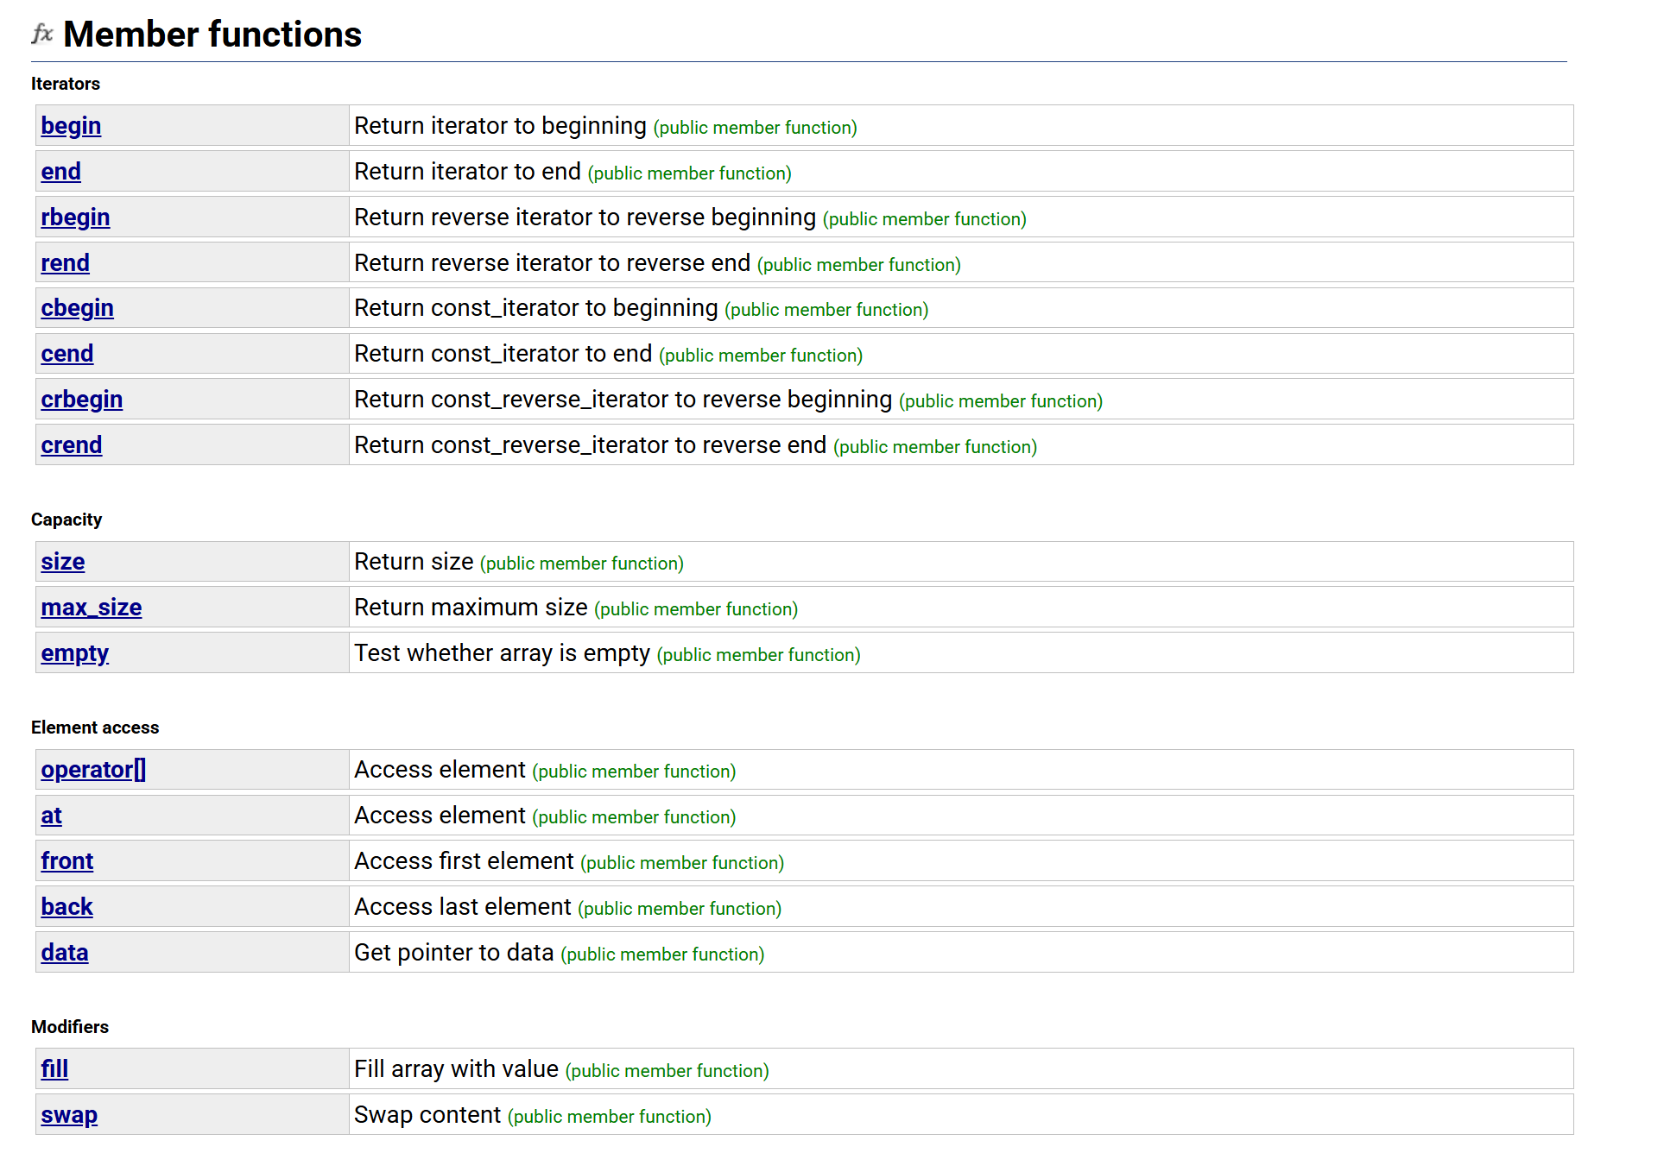
Task: Open the fill function link
Action: tap(54, 1069)
